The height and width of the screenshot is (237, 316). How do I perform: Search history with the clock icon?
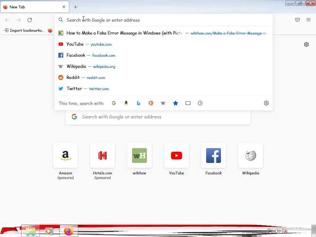[200, 103]
